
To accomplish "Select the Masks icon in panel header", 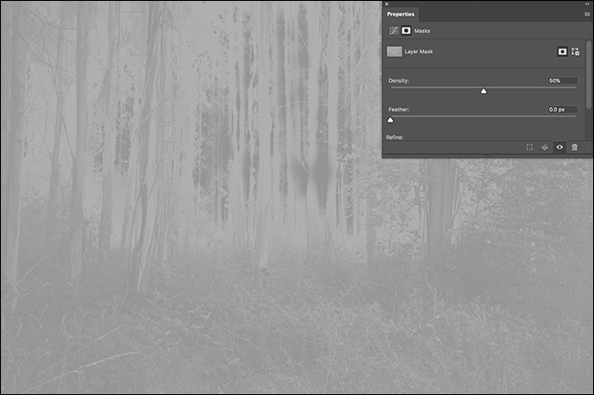I will click(406, 30).
